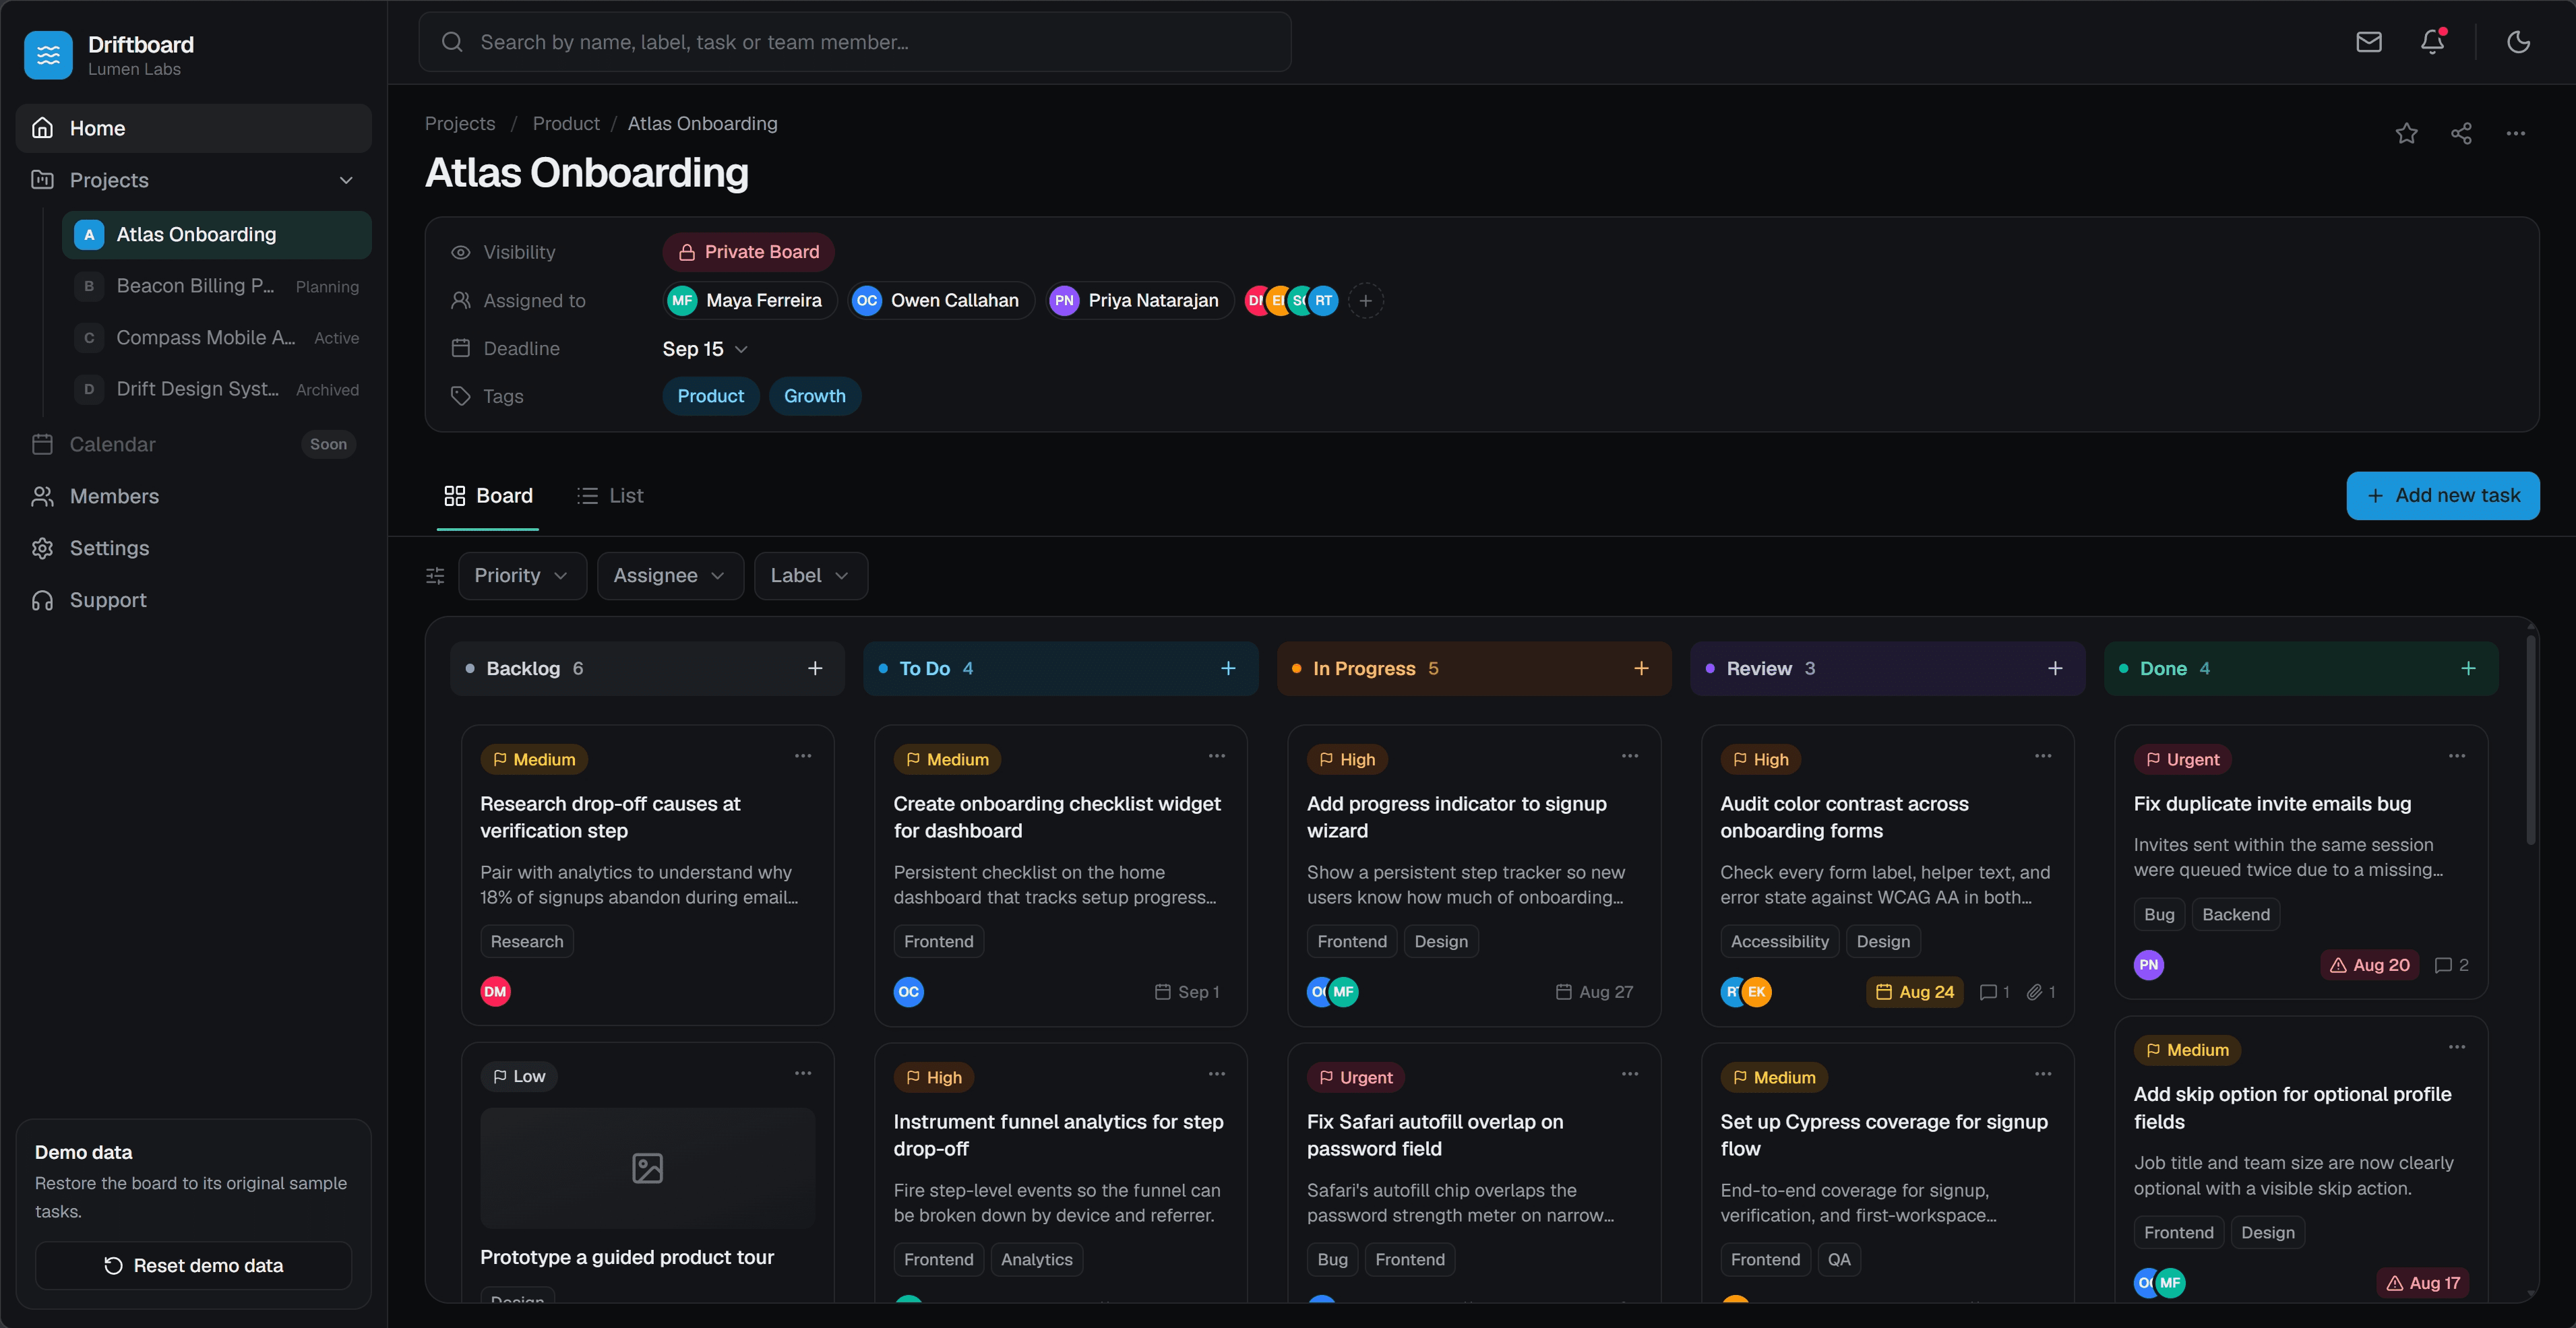This screenshot has height=1328, width=2576.
Task: Star the Atlas Onboarding project
Action: tap(2406, 133)
